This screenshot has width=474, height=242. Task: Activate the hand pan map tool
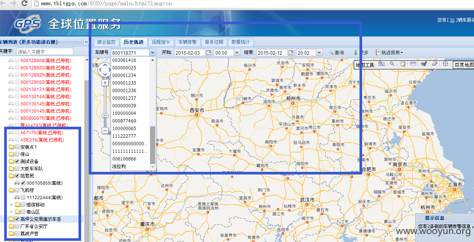click(x=403, y=64)
